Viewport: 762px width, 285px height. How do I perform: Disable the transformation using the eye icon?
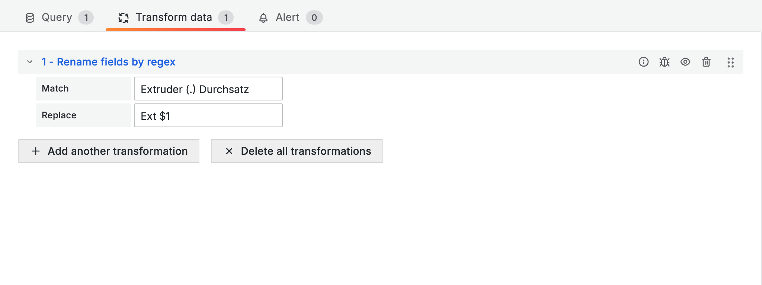(685, 62)
